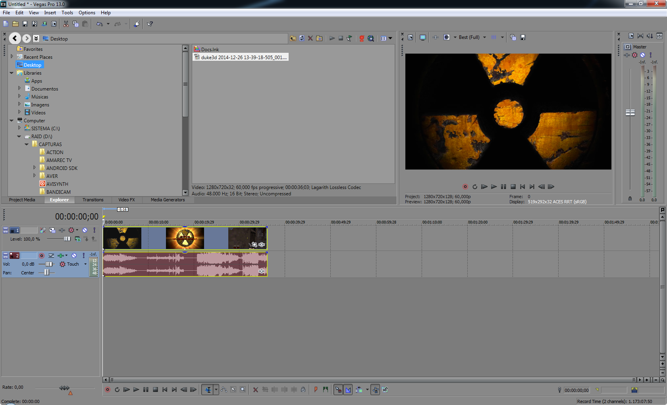Viewport: 667px width, 405px height.
Task: Switch to the Transitions tab
Action: tap(93, 200)
